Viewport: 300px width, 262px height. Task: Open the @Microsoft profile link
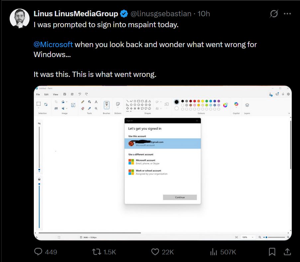pos(52,44)
